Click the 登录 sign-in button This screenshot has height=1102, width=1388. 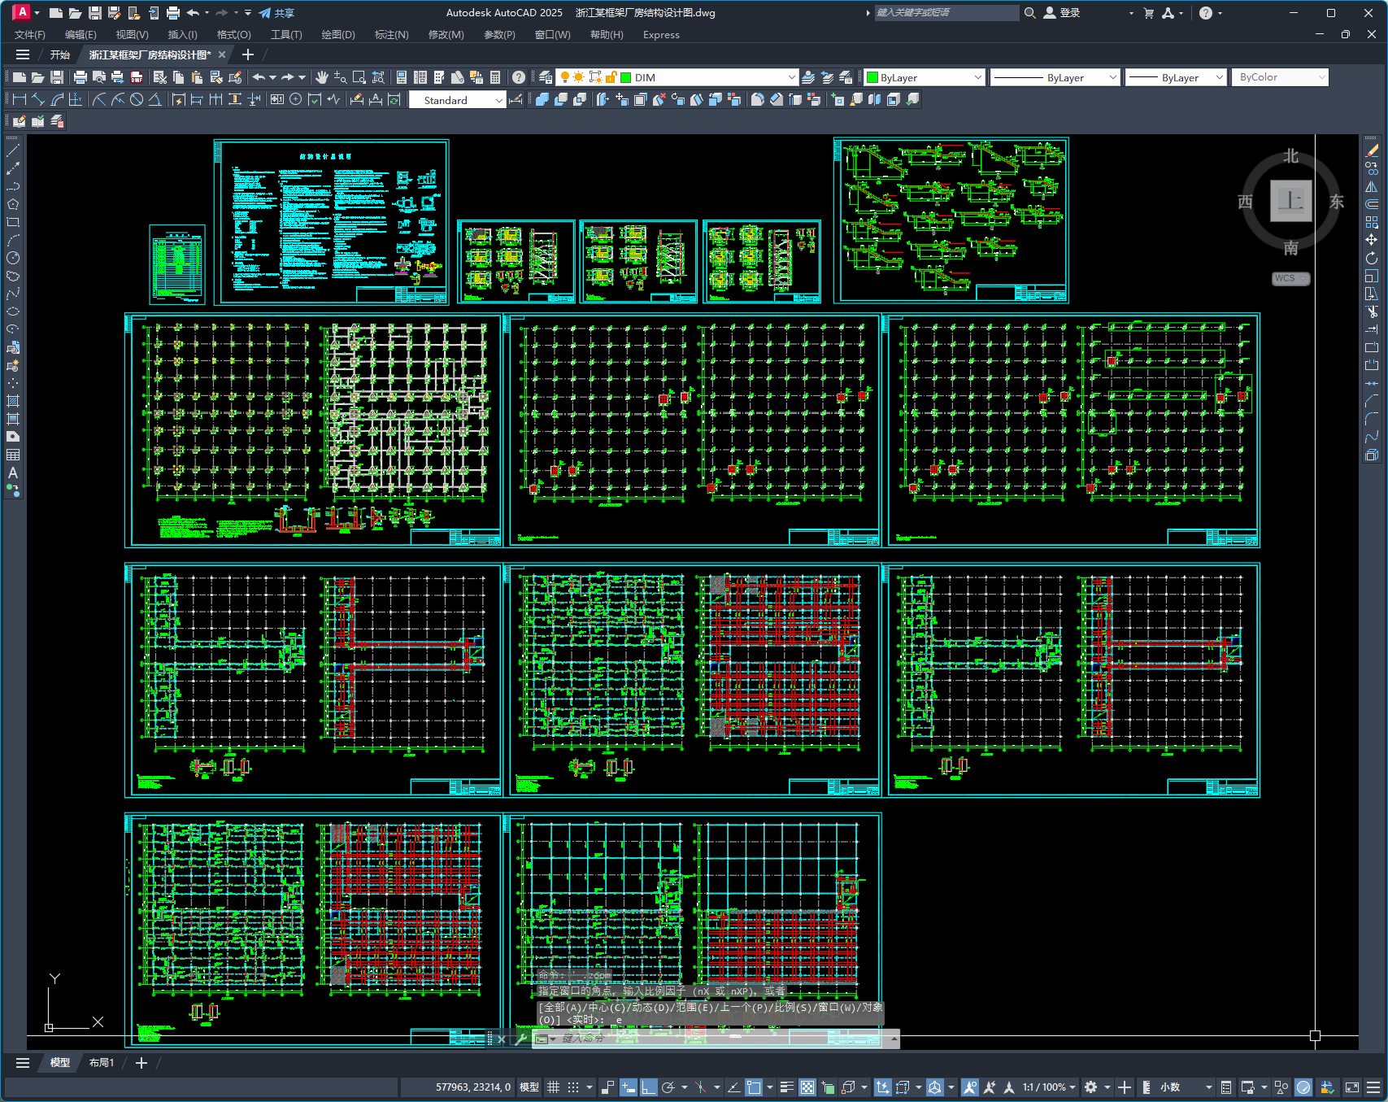coord(1062,13)
